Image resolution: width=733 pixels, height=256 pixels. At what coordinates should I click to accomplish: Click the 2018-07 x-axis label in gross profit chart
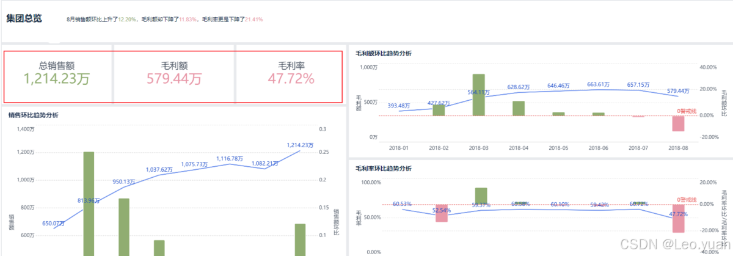pyautogui.click(x=638, y=147)
